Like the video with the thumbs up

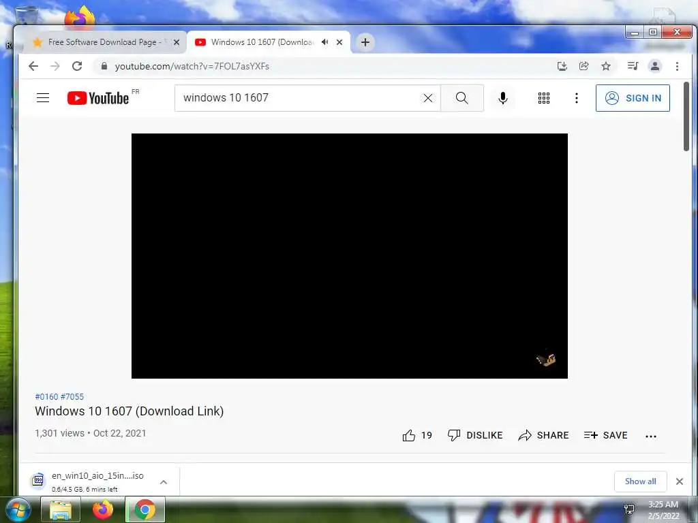coord(417,435)
